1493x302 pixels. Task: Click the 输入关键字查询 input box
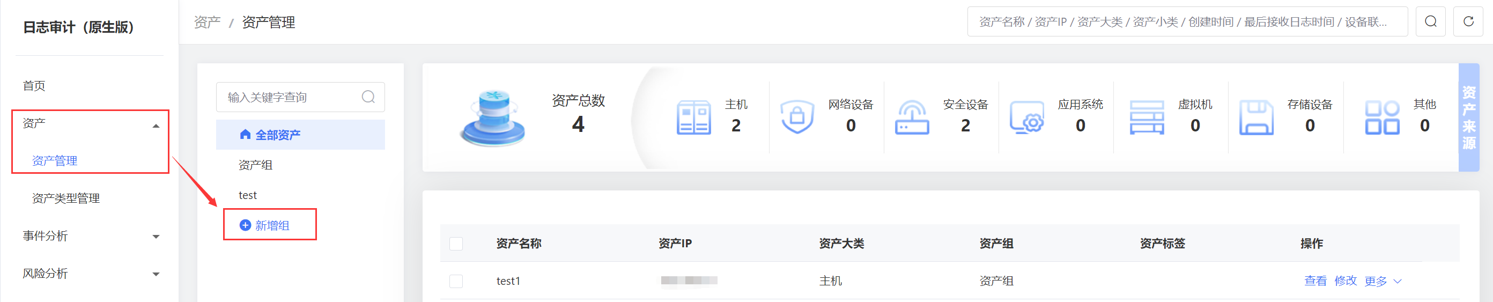click(300, 97)
